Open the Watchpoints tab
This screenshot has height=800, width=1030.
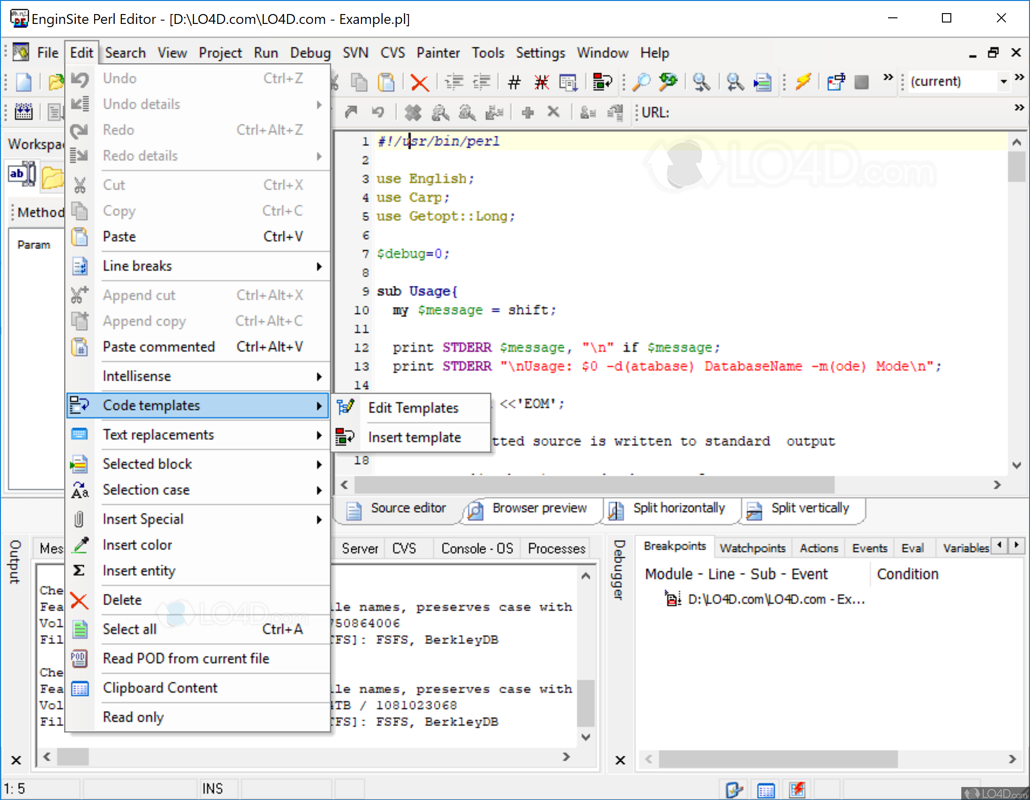752,548
